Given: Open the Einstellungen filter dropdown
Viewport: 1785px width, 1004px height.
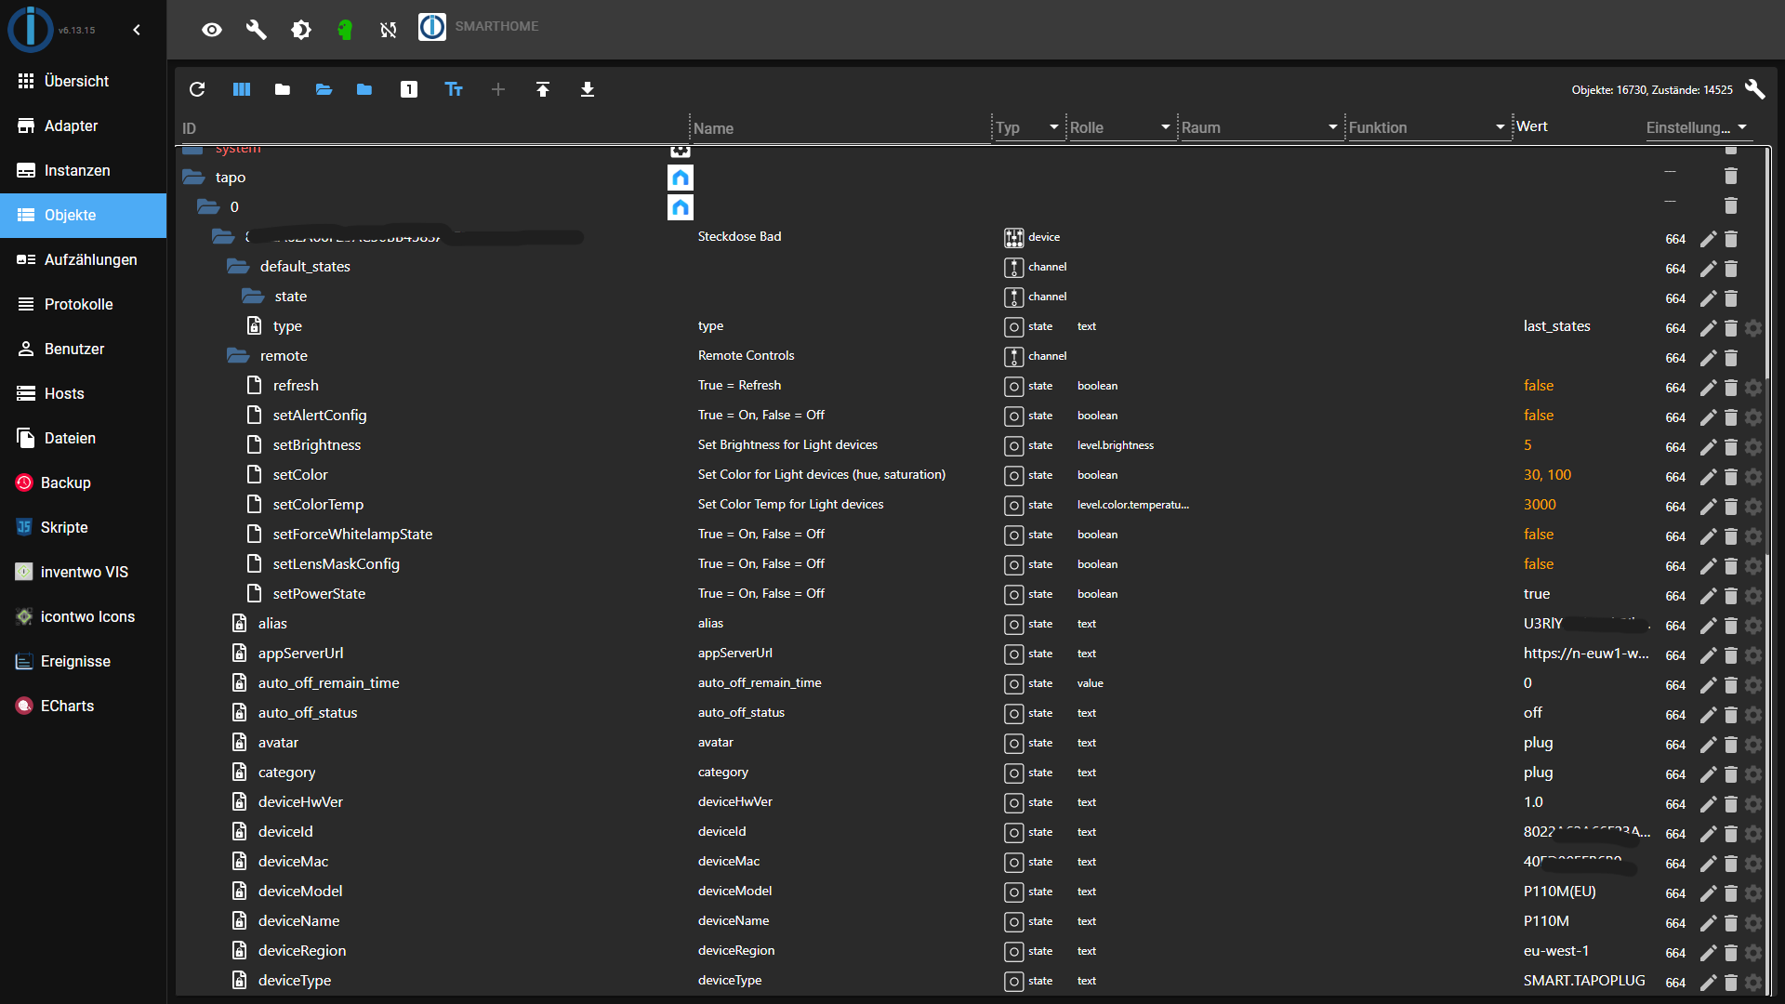Looking at the screenshot, I should point(1698,127).
